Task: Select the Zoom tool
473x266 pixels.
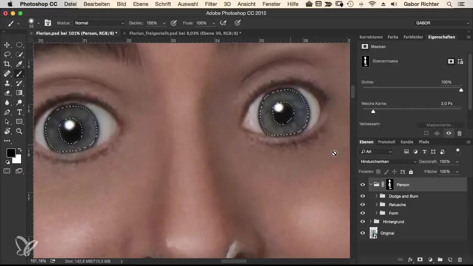Action: coord(19,131)
